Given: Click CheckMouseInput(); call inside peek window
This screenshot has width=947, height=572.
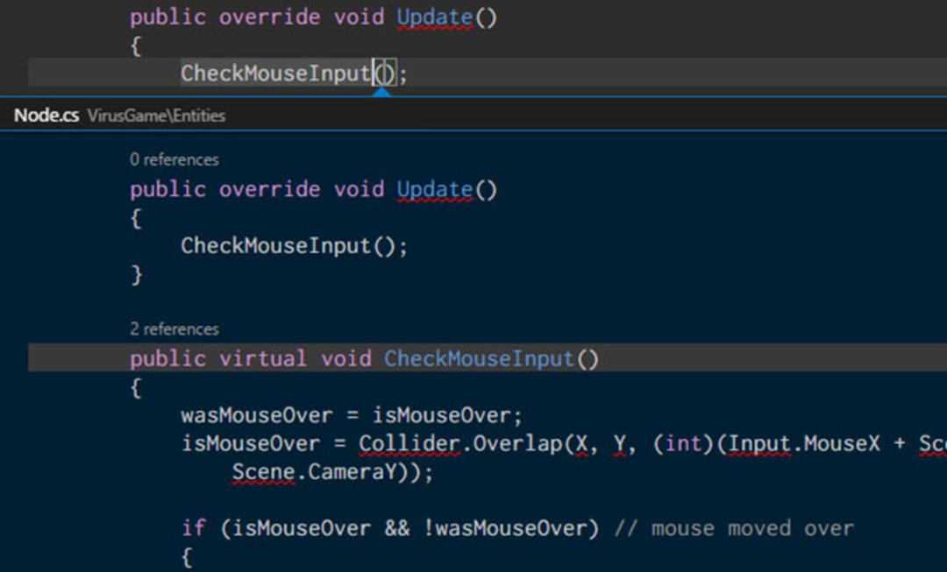Looking at the screenshot, I should [294, 246].
